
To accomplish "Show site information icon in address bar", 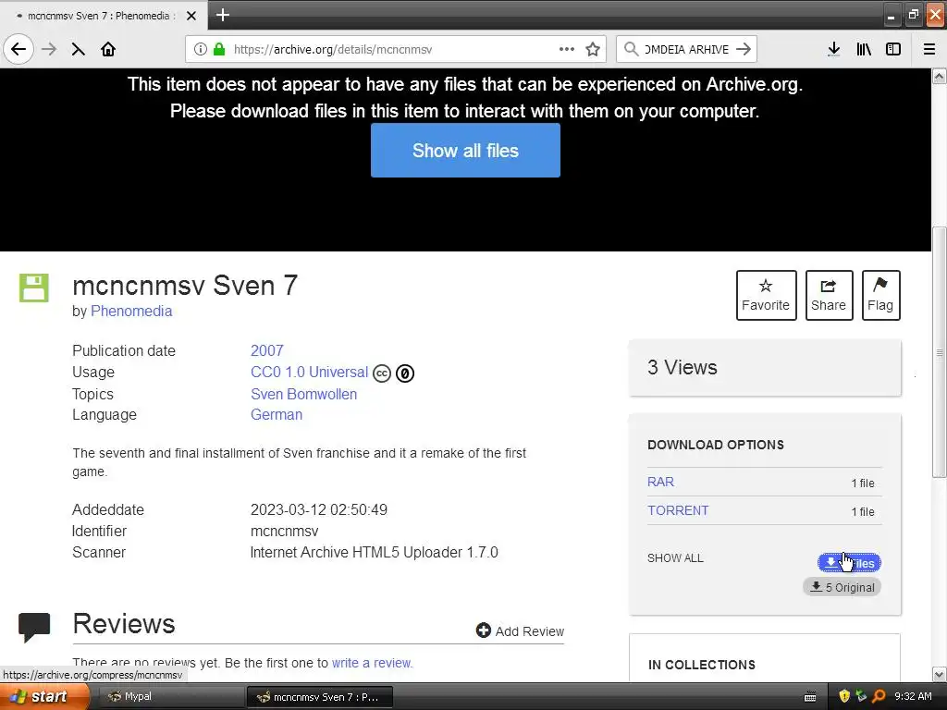I will pos(201,49).
